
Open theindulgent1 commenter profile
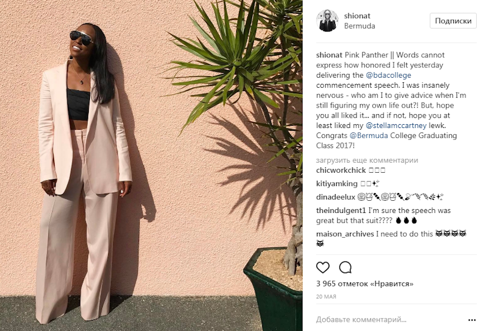pos(341,210)
